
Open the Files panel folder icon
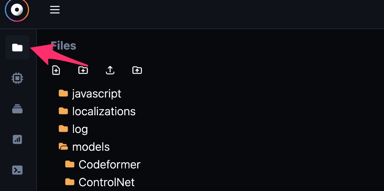[x=17, y=48]
